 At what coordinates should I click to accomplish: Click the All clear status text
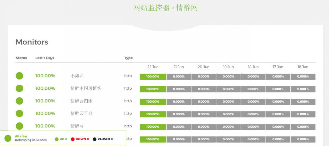tap(21, 136)
